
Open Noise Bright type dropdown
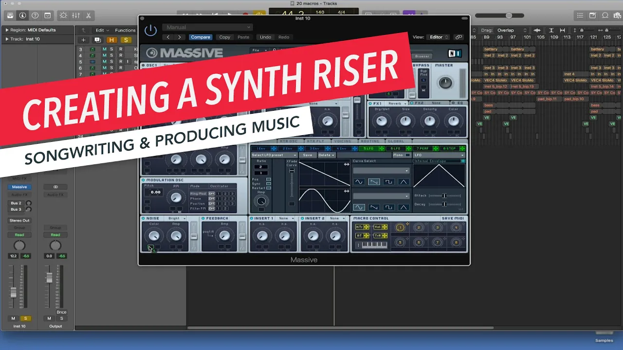[176, 218]
